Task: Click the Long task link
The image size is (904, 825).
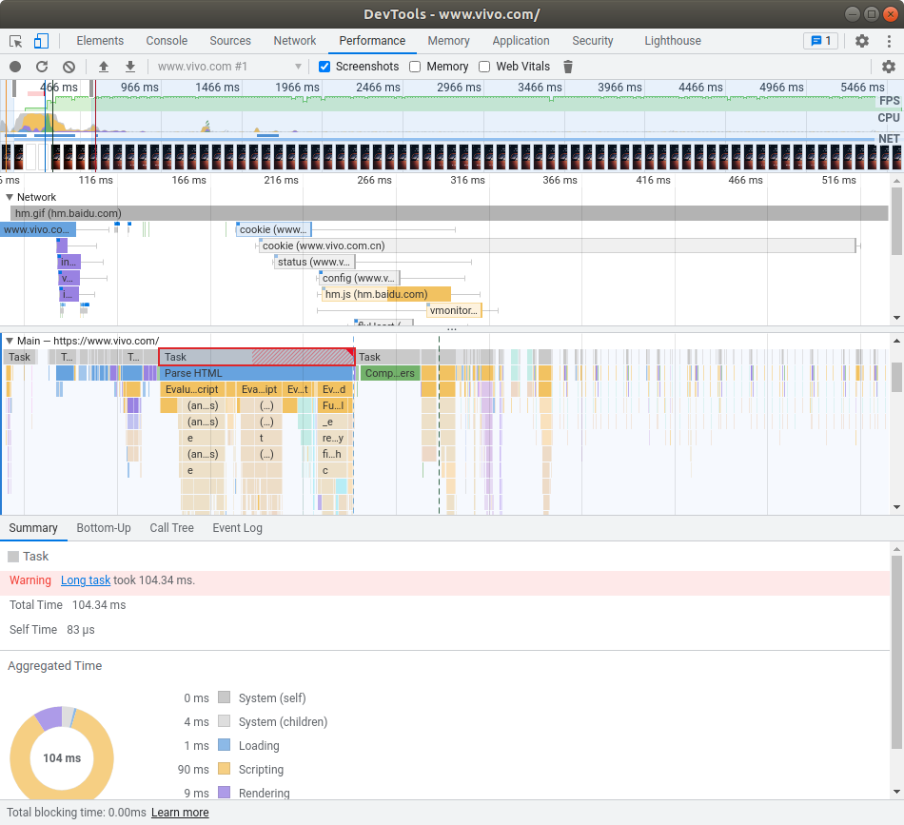Action: click(86, 580)
